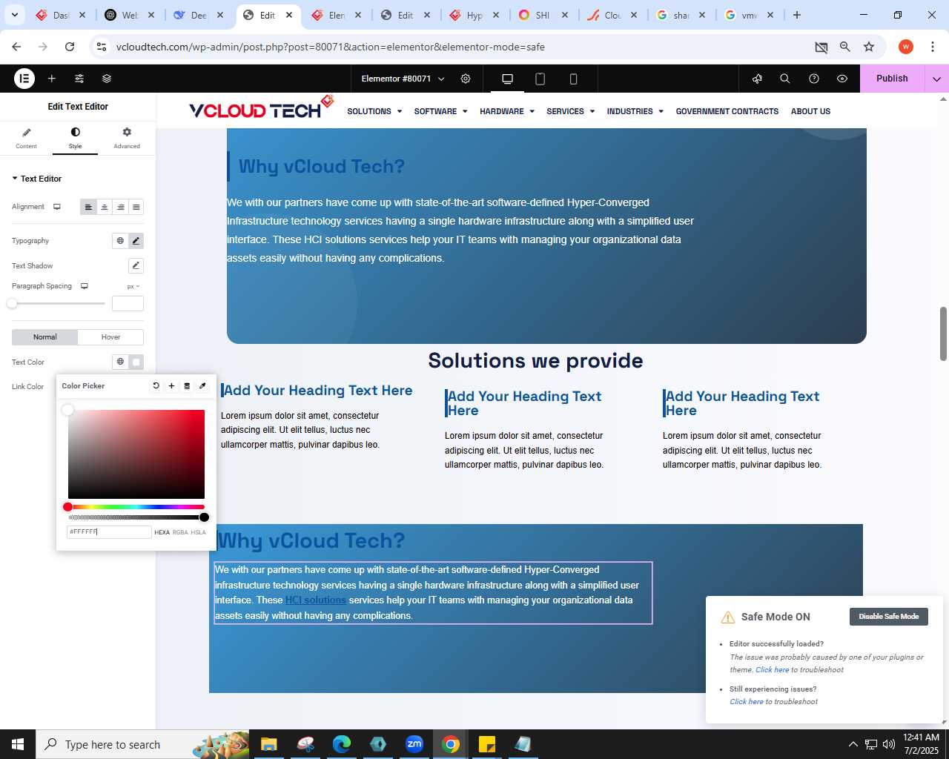
Task: Open File Explorer from taskbar
Action: 268,744
